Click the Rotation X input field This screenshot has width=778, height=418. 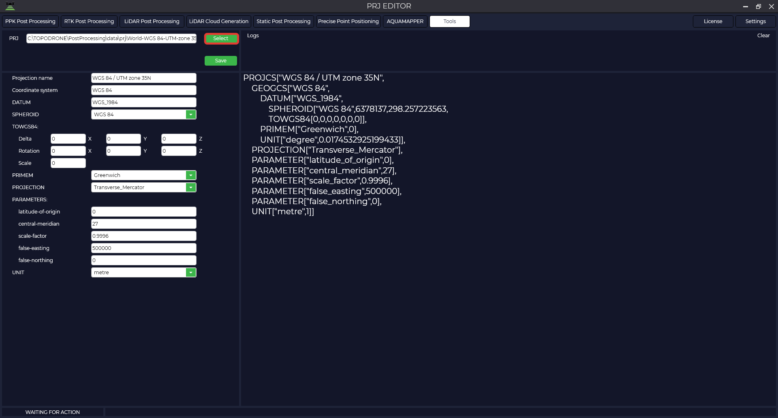tap(68, 151)
